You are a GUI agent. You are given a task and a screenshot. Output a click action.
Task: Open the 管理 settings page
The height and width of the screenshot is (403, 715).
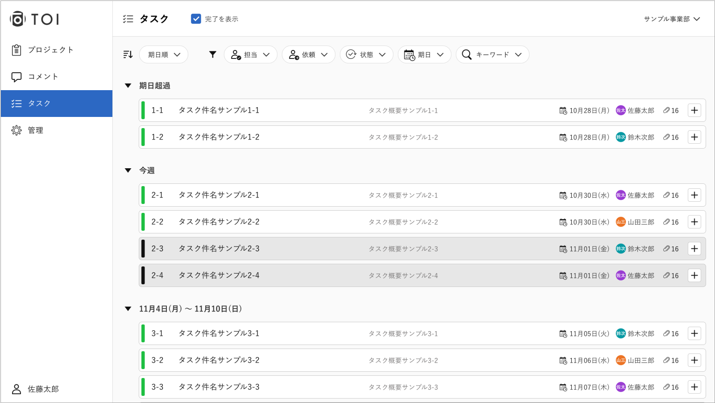pyautogui.click(x=35, y=130)
